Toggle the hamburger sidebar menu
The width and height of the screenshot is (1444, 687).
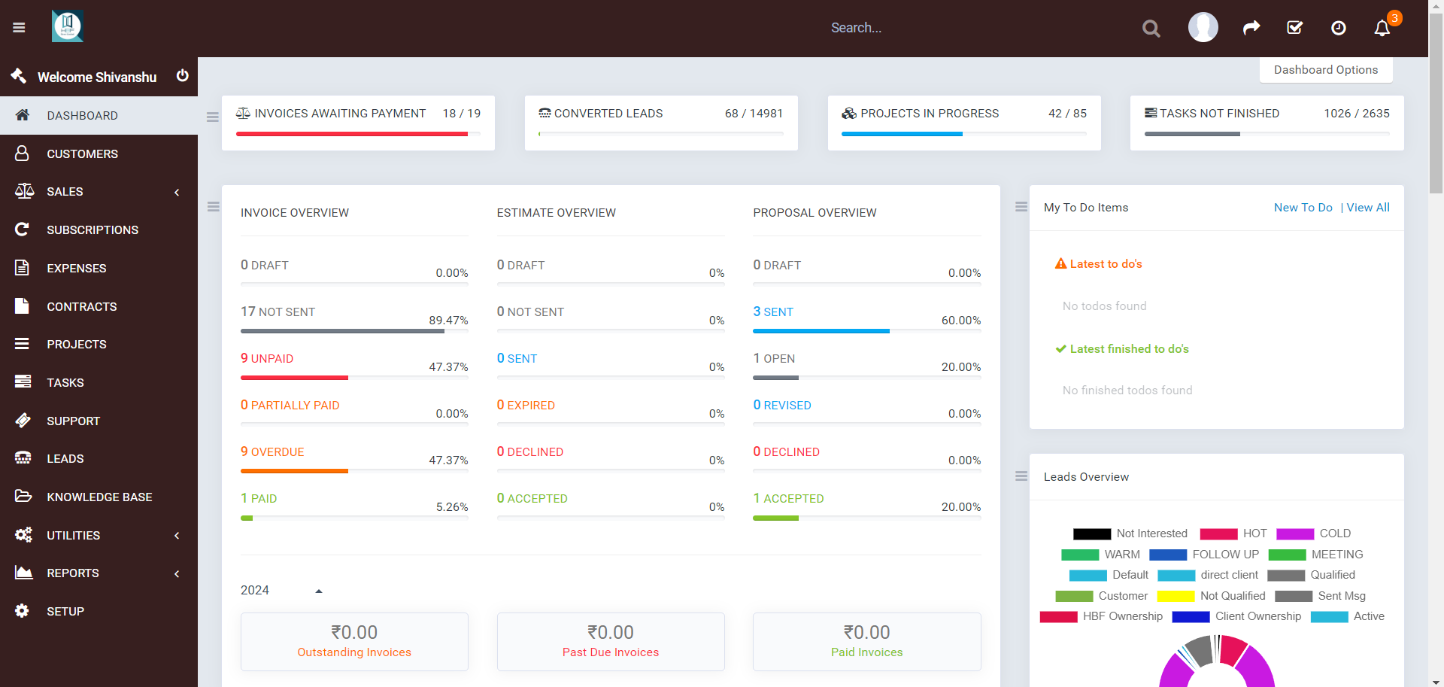[x=19, y=28]
